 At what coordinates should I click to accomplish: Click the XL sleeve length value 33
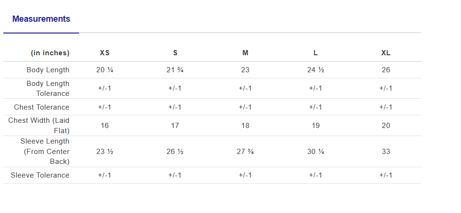tap(386, 152)
